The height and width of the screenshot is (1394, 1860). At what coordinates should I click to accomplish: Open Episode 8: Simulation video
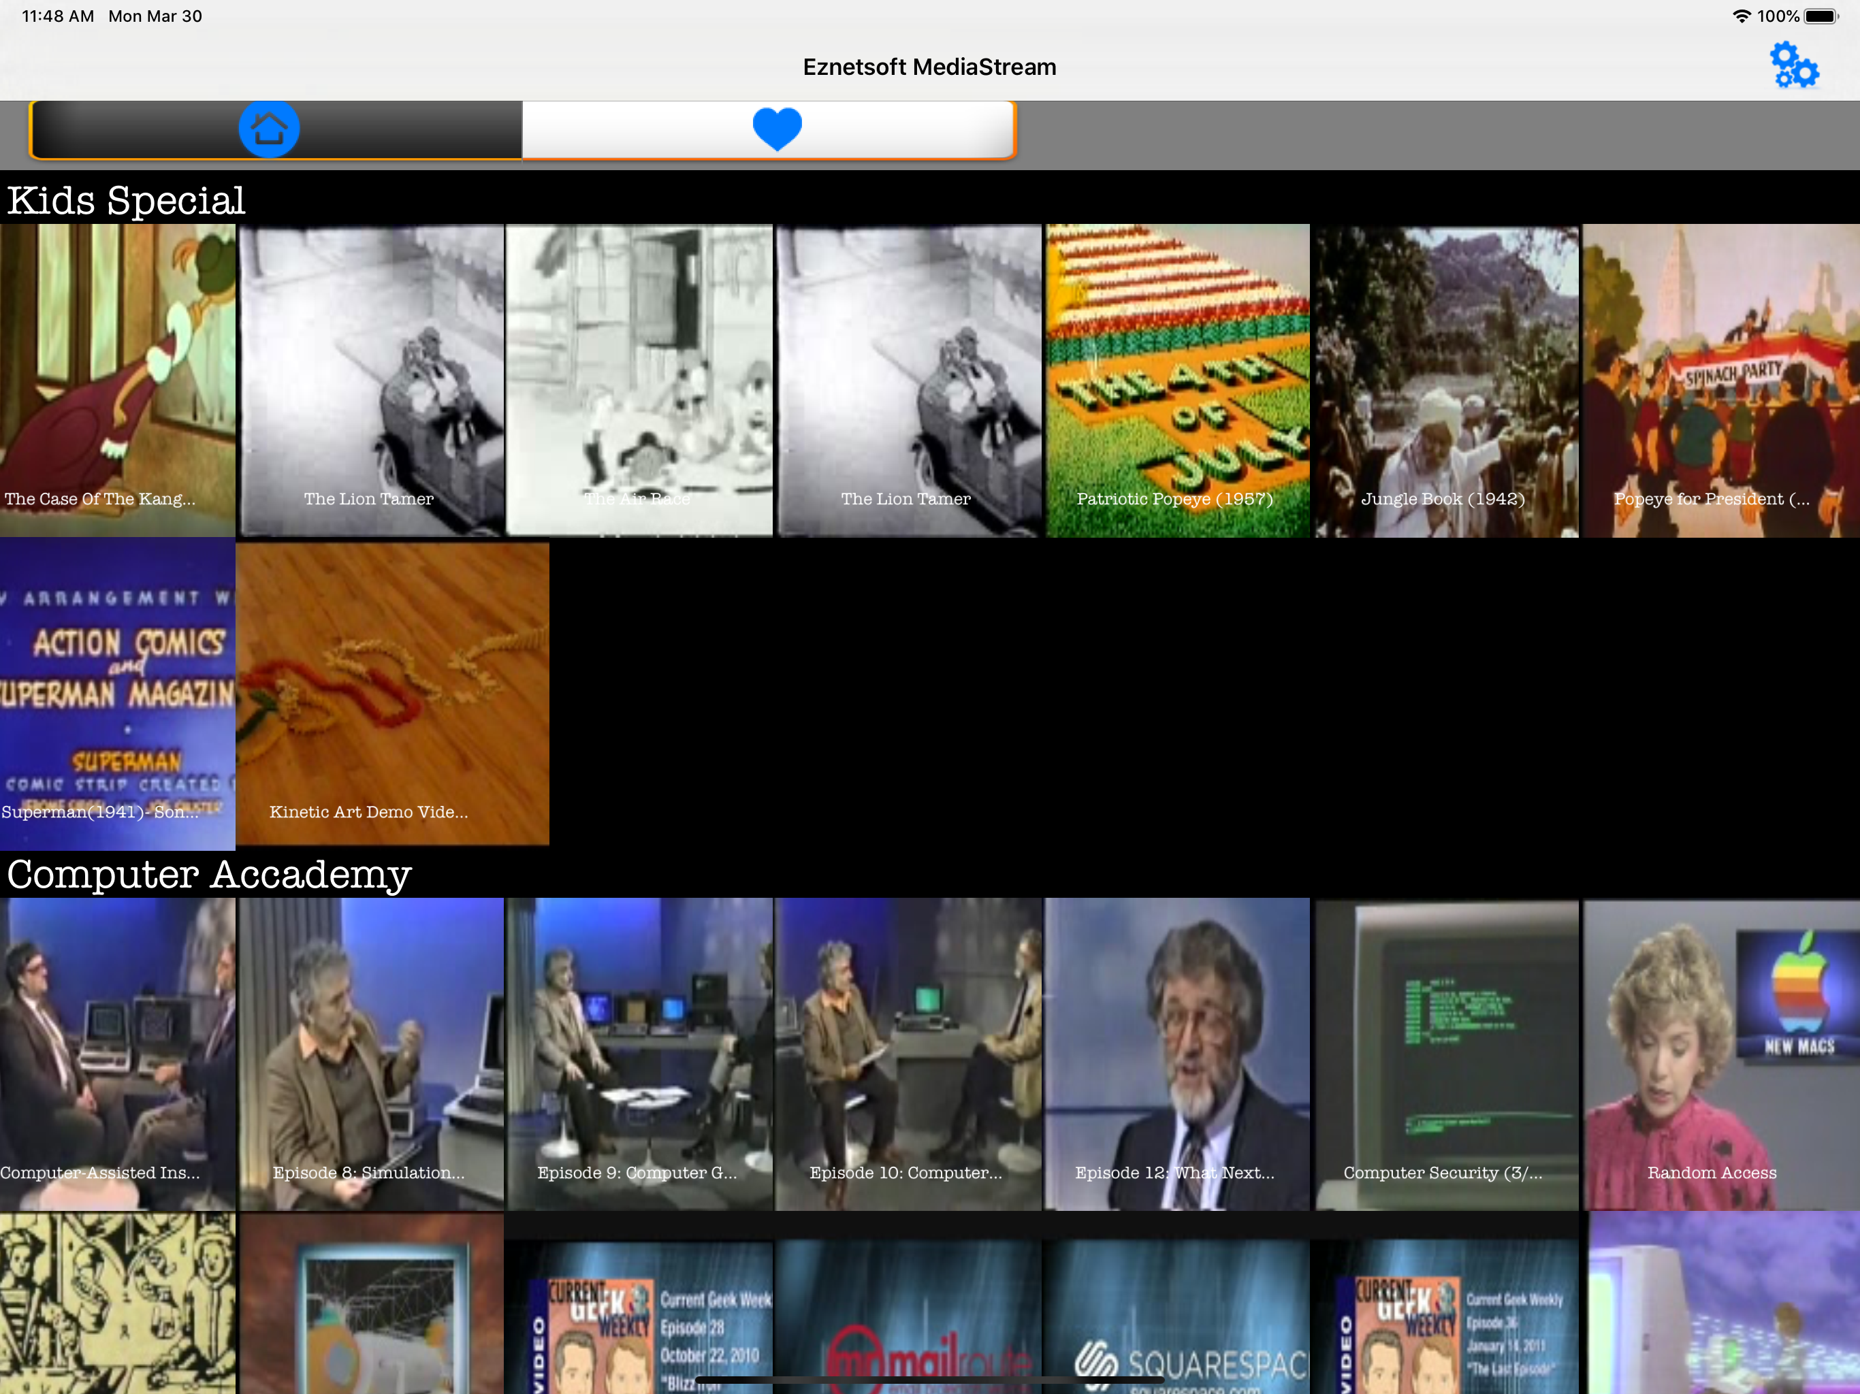click(x=371, y=1054)
